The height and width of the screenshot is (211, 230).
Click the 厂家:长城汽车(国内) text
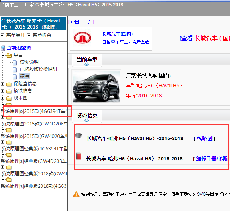pyautogui.click(x=148, y=76)
